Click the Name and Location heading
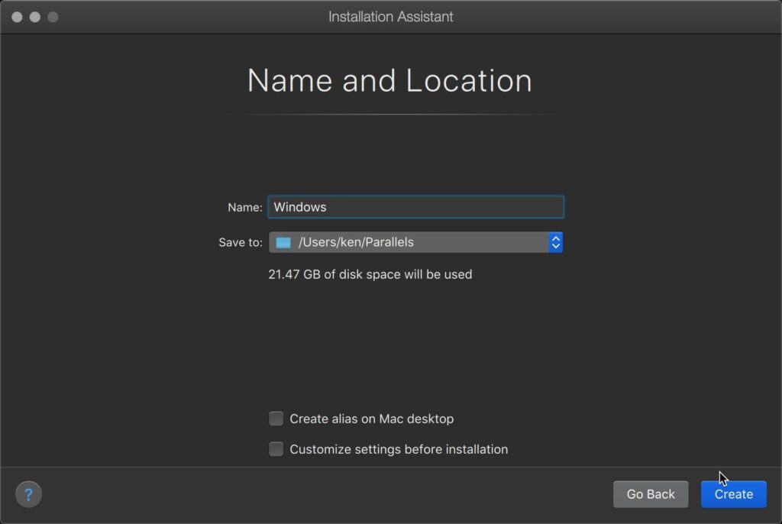The image size is (782, 524). click(389, 81)
